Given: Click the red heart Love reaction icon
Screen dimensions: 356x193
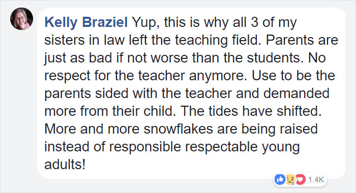Looking at the screenshot, I should click(300, 180).
